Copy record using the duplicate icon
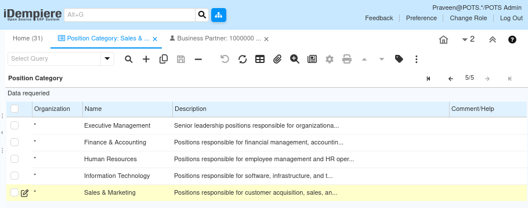The width and height of the screenshot is (528, 208). tap(164, 60)
